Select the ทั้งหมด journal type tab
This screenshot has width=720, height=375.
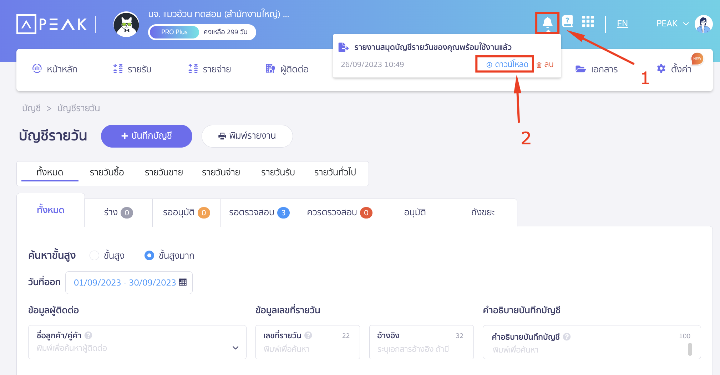click(50, 173)
